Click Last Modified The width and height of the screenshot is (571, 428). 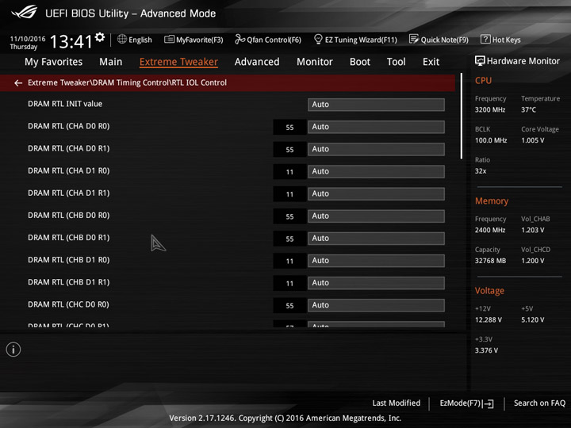point(397,403)
